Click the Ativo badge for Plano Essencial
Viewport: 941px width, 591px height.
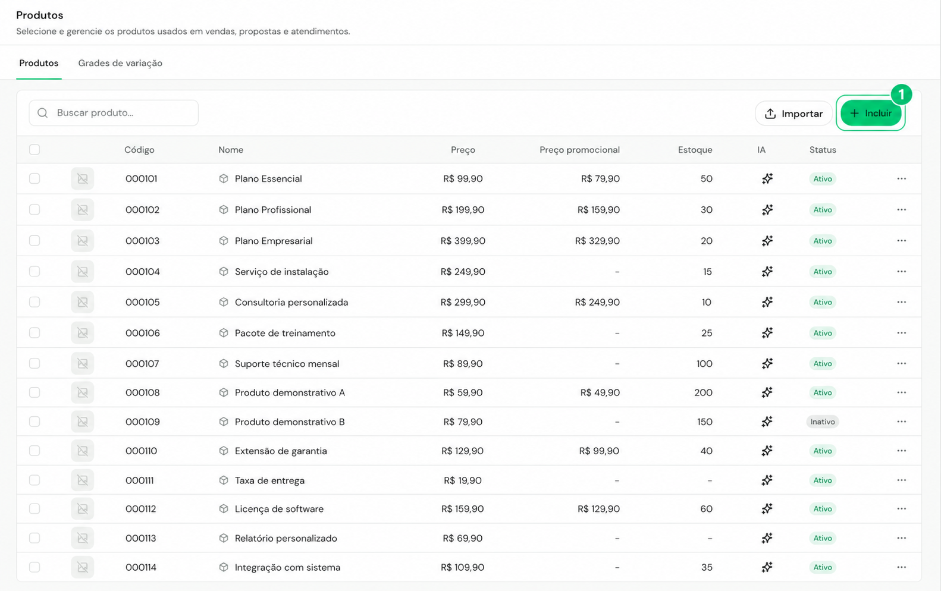(x=823, y=178)
